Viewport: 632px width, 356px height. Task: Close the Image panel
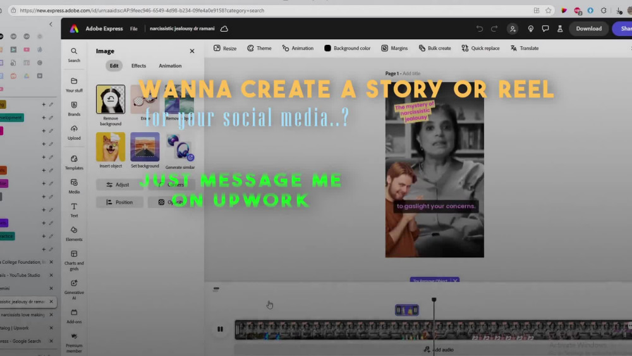tap(192, 51)
